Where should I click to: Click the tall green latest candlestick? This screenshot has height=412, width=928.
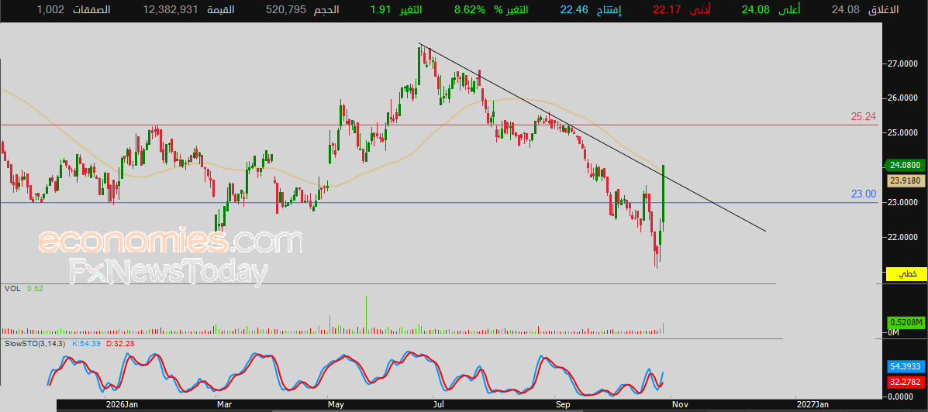click(664, 194)
